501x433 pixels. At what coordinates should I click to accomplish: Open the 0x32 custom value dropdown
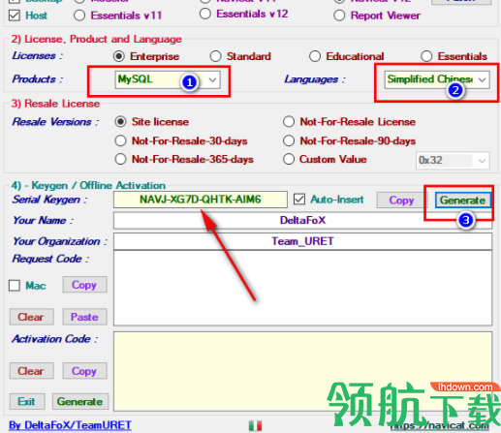(453, 161)
